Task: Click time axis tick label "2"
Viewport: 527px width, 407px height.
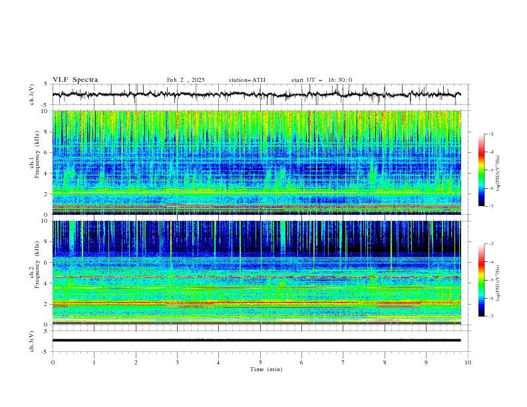Action: [x=136, y=362]
